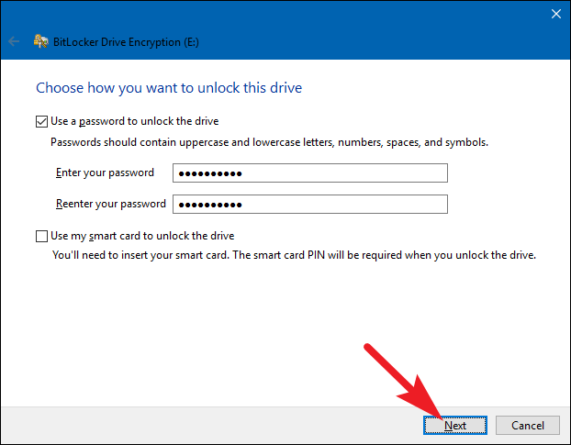Click the smart card PIN description text
This screenshot has width=571, height=445.
(294, 254)
